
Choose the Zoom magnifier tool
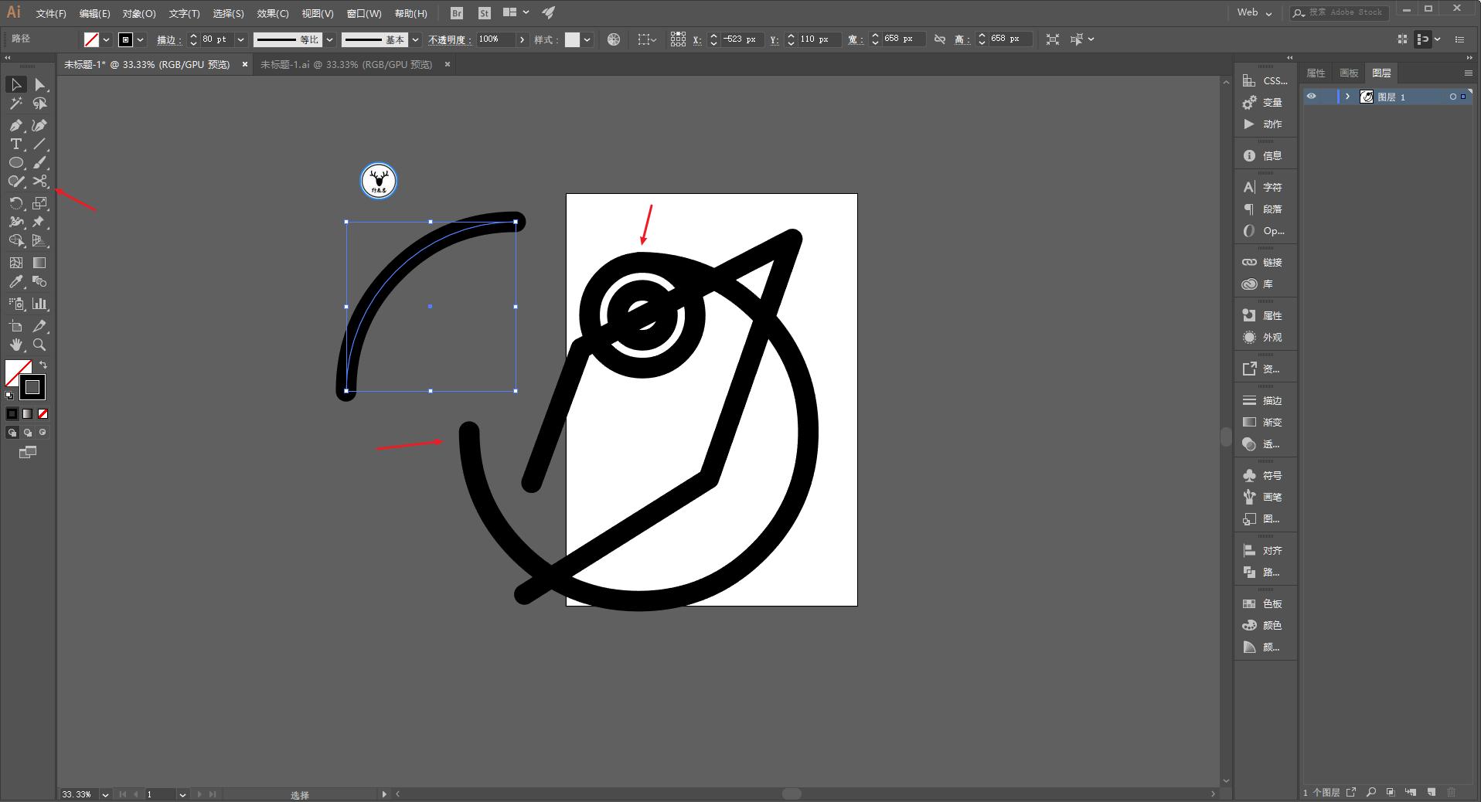(x=39, y=345)
